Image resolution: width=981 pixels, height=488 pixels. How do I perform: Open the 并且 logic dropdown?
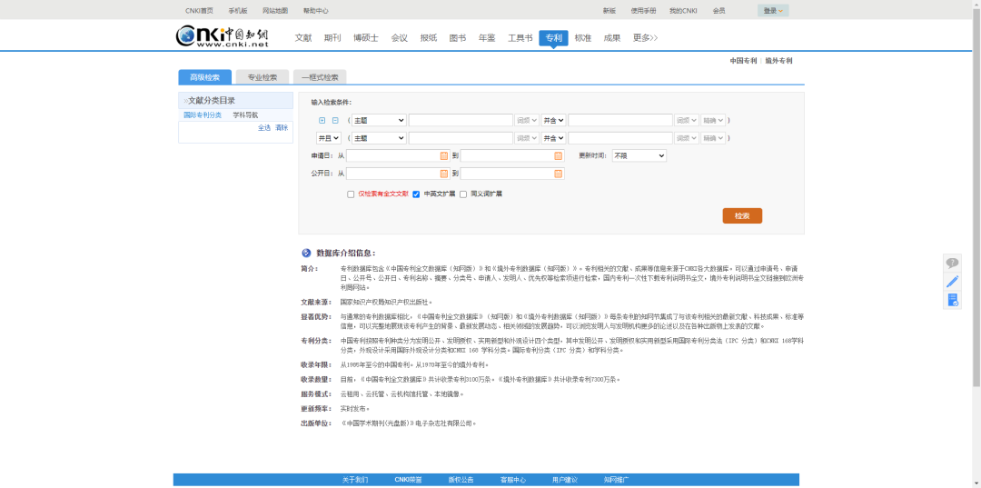pos(329,137)
